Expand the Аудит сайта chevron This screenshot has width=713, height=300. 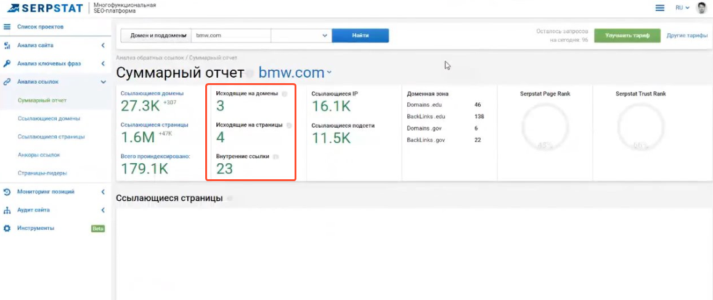coord(103,210)
